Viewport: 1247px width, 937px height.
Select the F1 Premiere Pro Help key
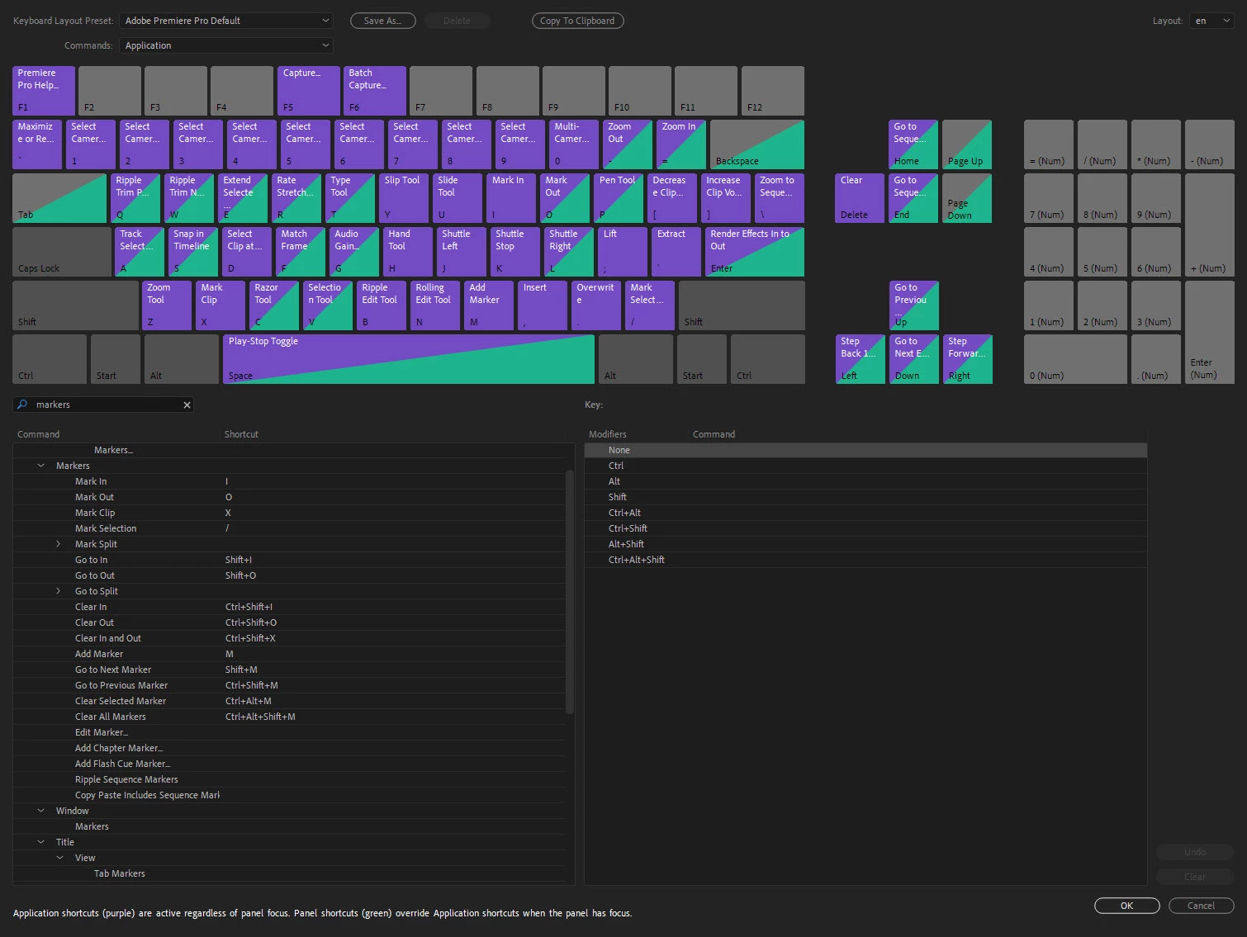(44, 91)
